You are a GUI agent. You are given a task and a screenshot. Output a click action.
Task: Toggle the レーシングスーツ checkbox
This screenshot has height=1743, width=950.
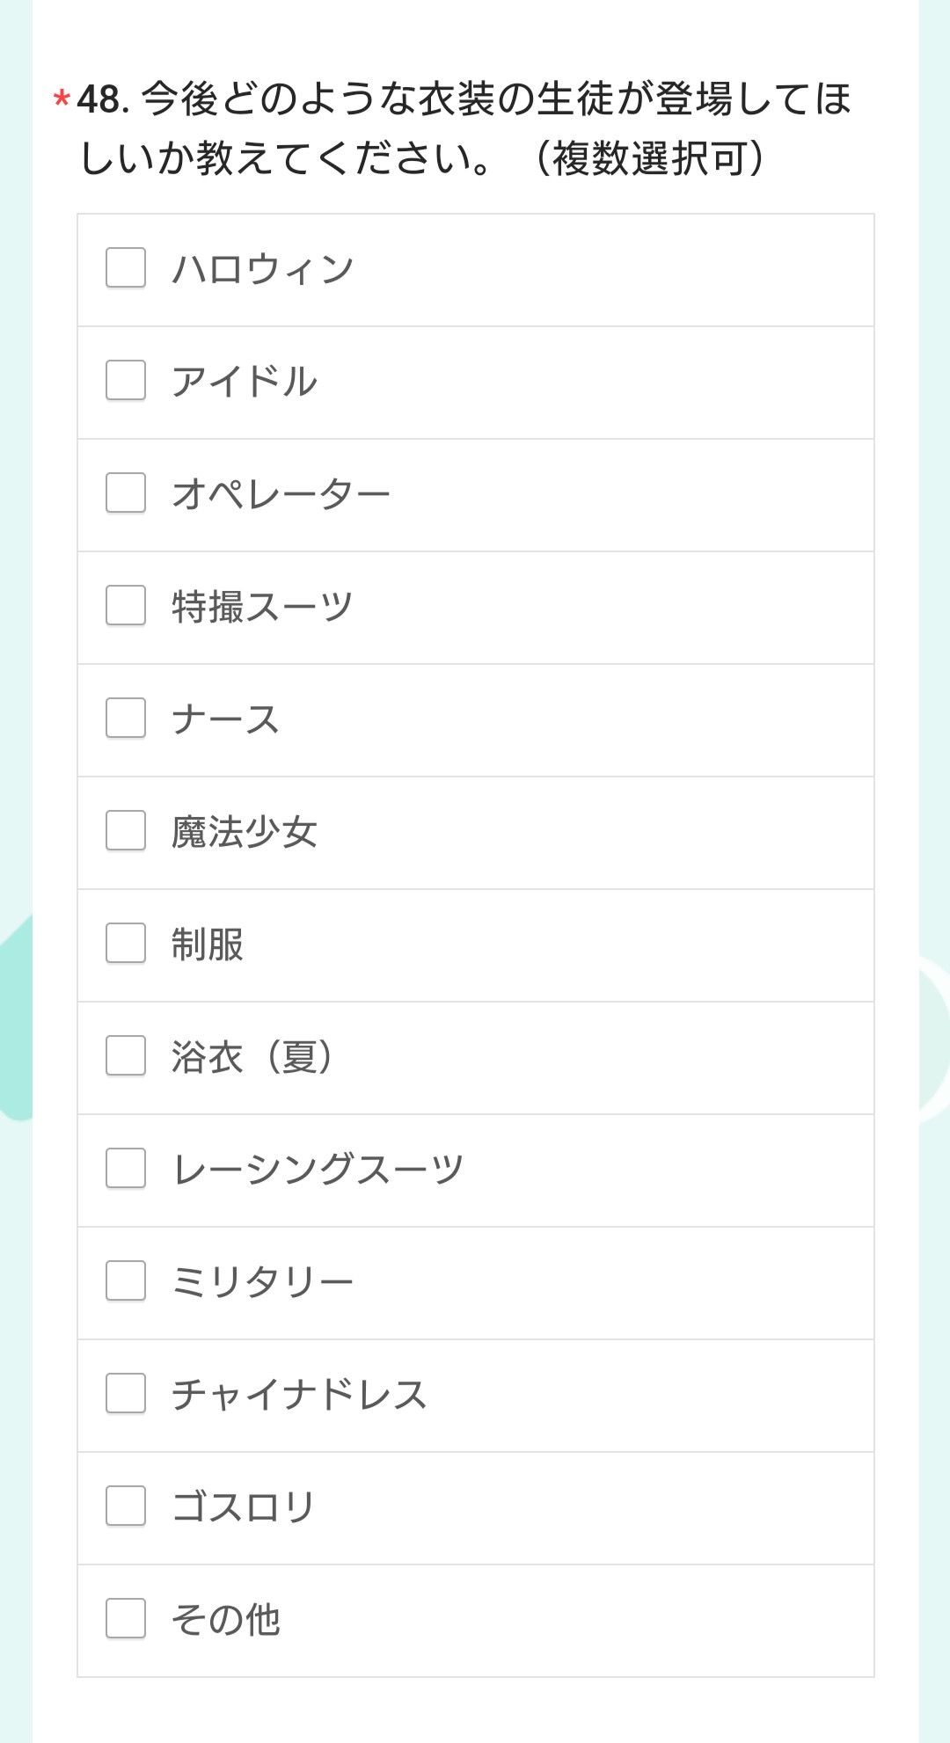point(126,1169)
